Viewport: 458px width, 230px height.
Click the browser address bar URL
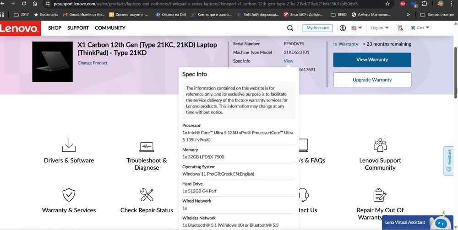pos(206,4)
